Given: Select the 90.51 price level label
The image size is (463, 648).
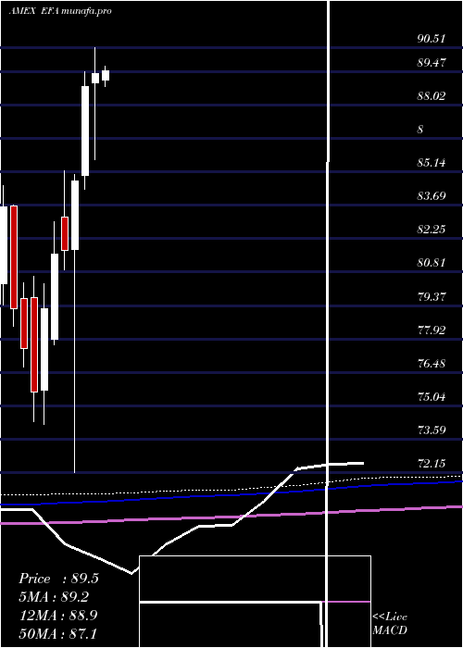Looking at the screenshot, I should pyautogui.click(x=432, y=39).
